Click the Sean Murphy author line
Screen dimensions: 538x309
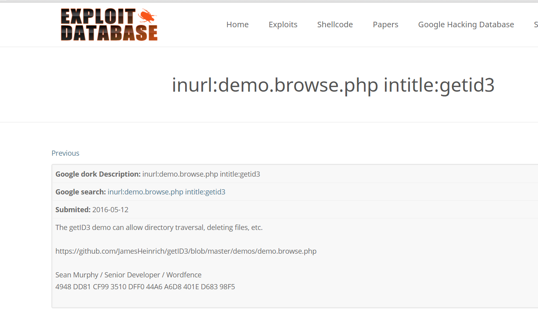click(x=128, y=275)
